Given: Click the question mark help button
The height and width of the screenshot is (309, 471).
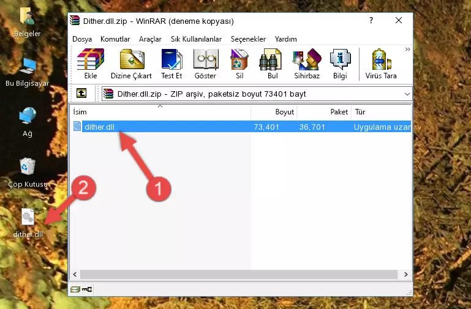Looking at the screenshot, I should pyautogui.click(x=371, y=20).
